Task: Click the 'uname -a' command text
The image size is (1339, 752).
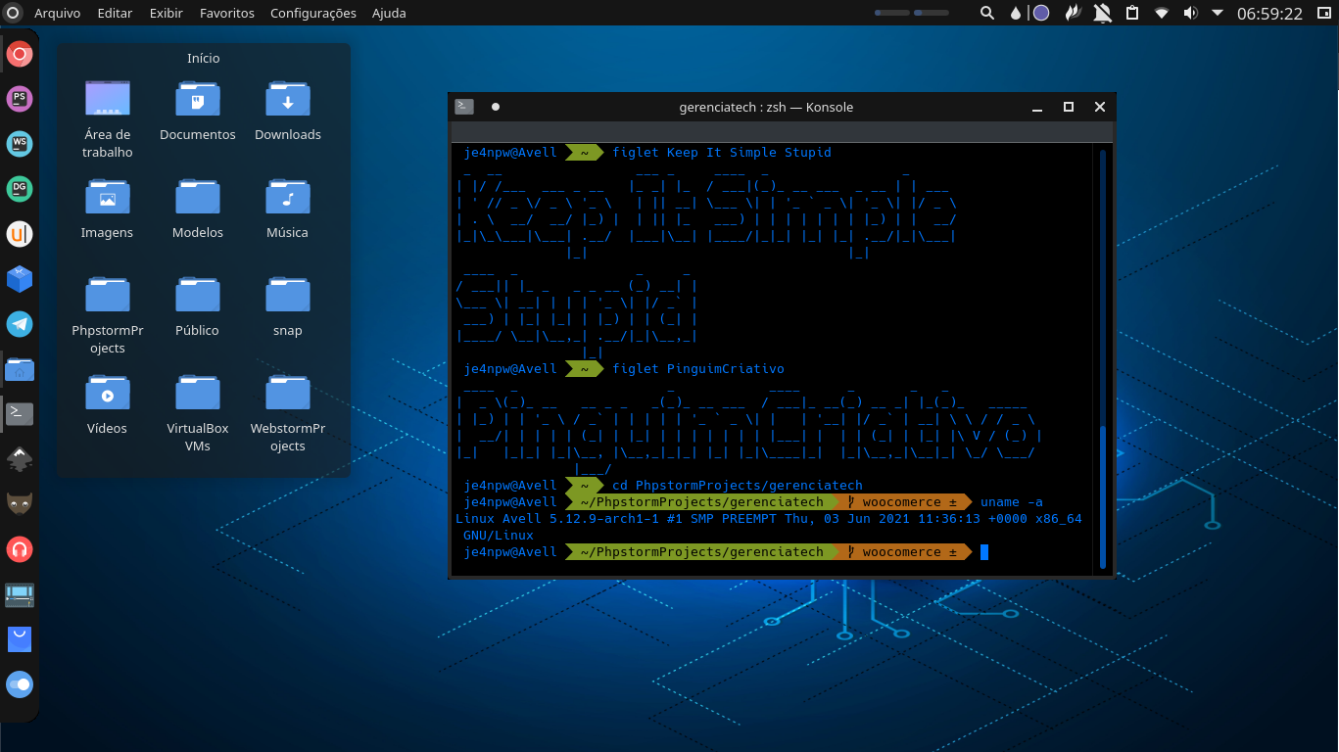Action: pyautogui.click(x=1012, y=502)
